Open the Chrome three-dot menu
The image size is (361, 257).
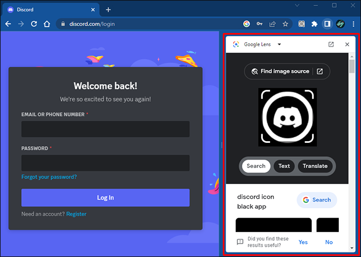[353, 24]
